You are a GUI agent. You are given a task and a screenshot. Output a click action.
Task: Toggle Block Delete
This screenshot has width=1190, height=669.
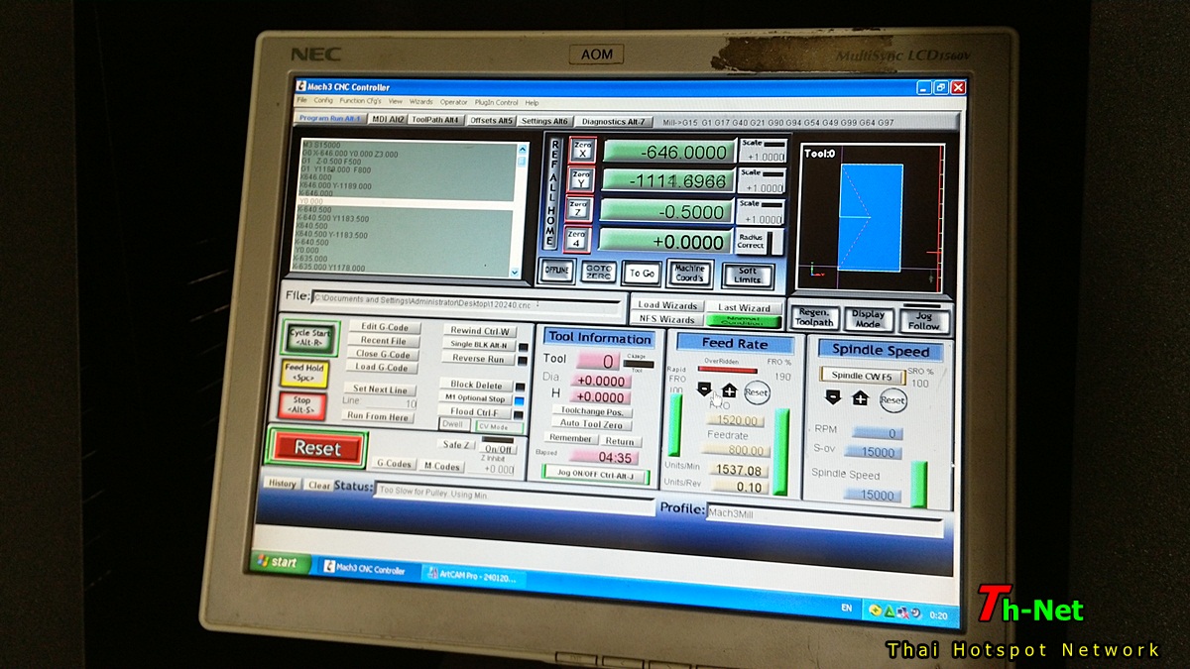(x=475, y=385)
